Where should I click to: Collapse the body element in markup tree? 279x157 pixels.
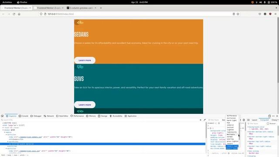(x=3, y=130)
